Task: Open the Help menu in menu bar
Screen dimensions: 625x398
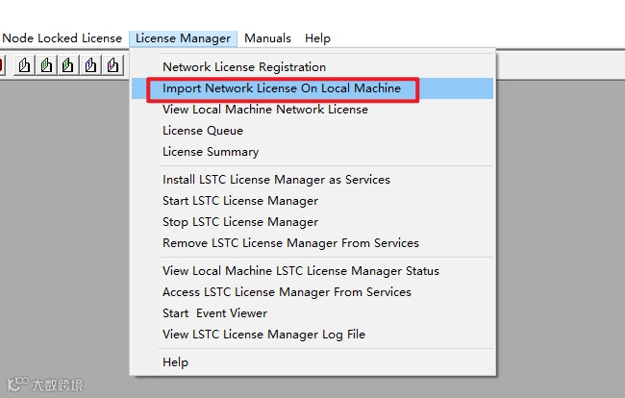Action: pyautogui.click(x=317, y=38)
